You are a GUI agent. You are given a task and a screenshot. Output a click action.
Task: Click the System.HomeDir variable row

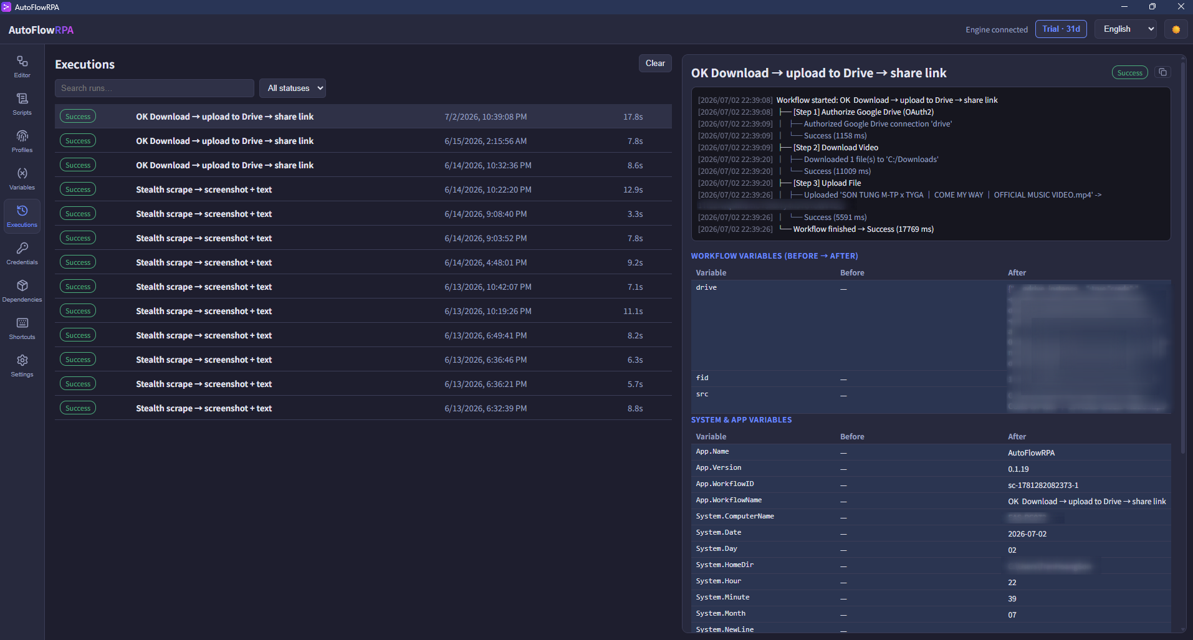tap(931, 566)
